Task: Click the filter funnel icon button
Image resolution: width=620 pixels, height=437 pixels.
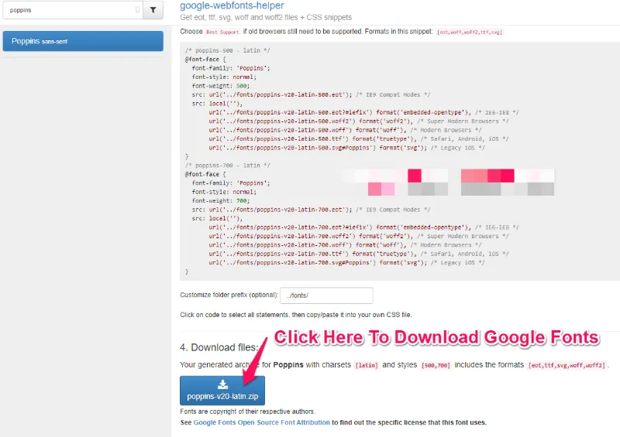Action: tap(153, 10)
